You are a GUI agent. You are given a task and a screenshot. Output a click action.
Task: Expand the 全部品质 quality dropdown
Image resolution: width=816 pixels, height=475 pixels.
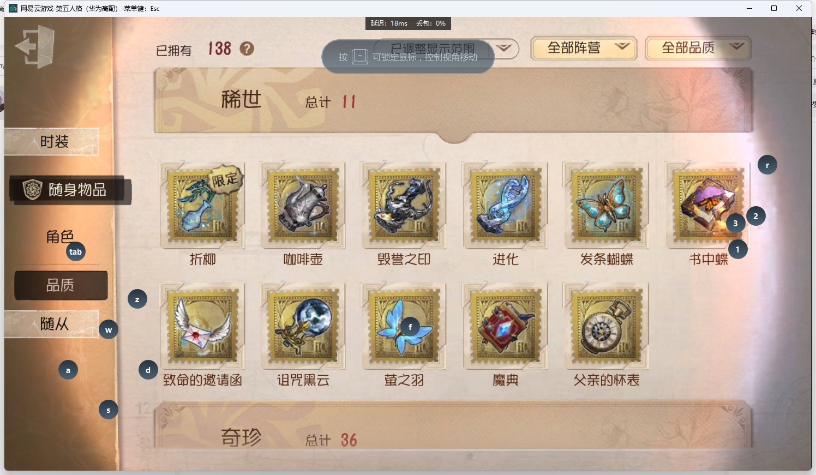coord(698,49)
